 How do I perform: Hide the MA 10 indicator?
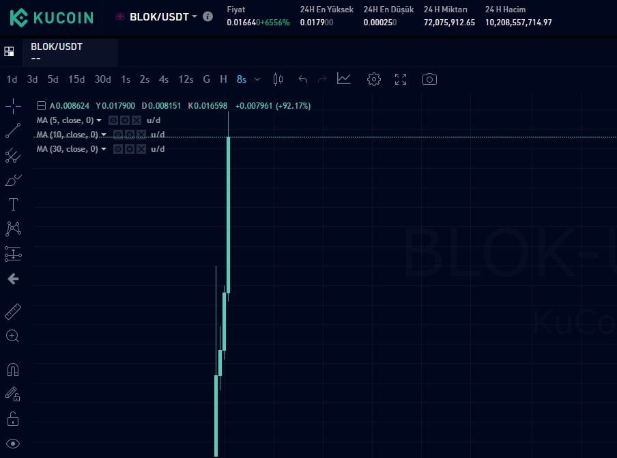117,135
